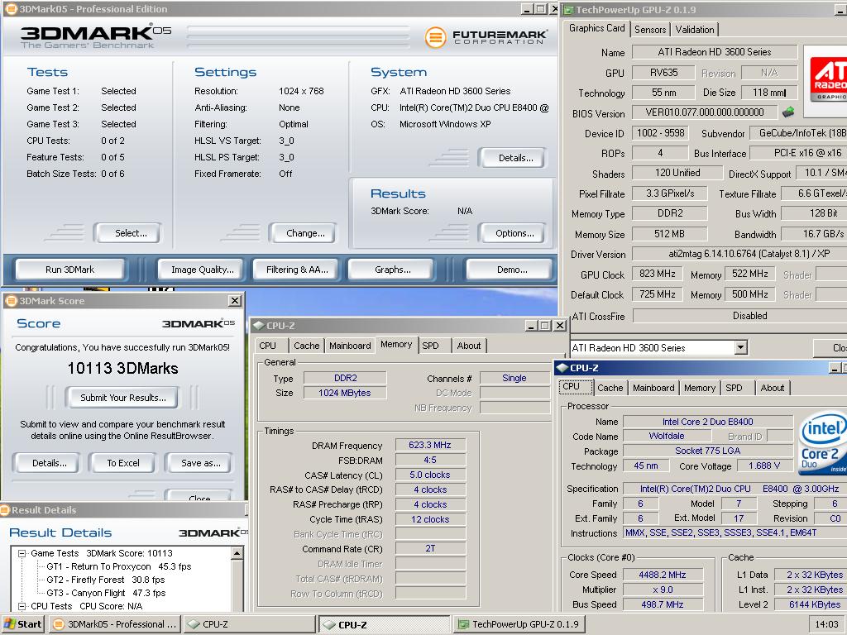This screenshot has width=847, height=635.
Task: Click the ATI Radeon logo in GPU-Z
Action: [827, 81]
